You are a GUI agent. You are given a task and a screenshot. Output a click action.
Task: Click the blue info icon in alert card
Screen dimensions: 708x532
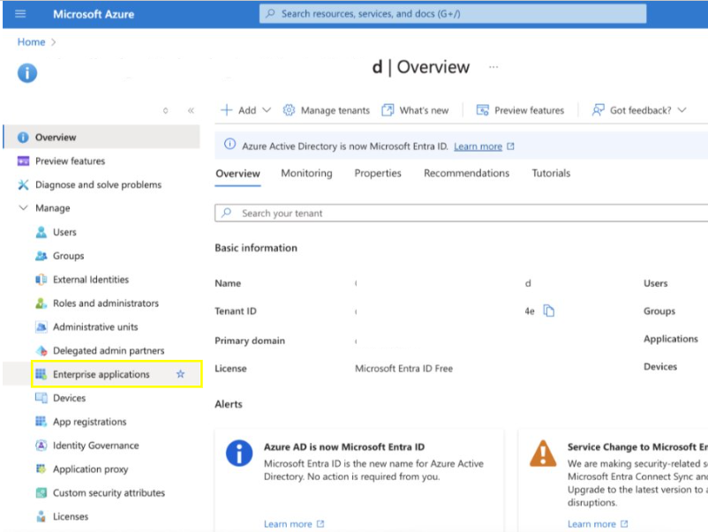click(x=239, y=453)
